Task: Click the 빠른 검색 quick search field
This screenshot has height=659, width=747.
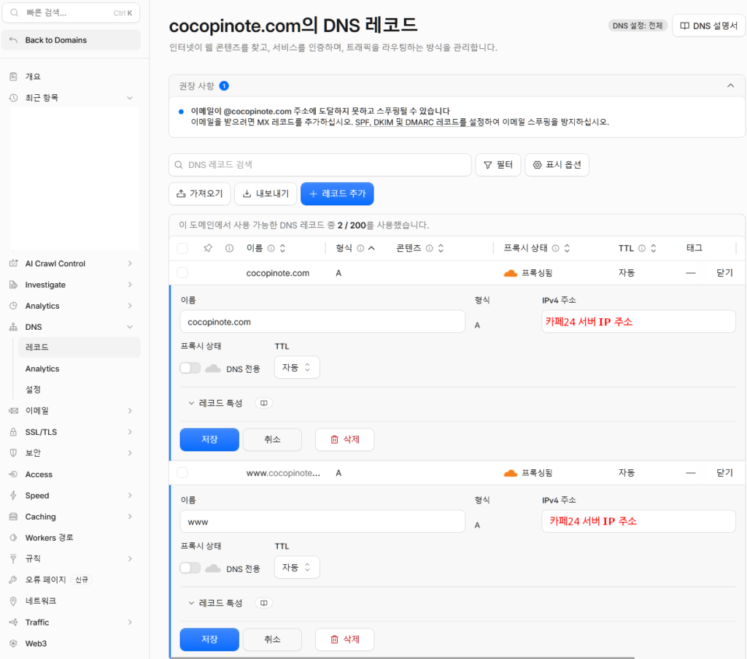Action: (x=71, y=13)
